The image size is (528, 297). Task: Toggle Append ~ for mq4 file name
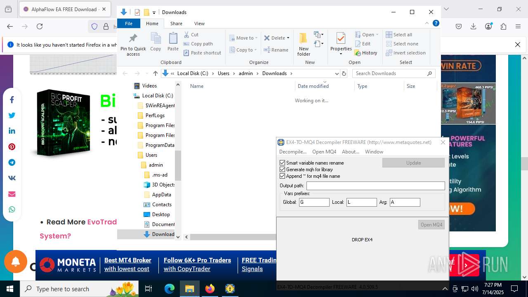pos(283,176)
